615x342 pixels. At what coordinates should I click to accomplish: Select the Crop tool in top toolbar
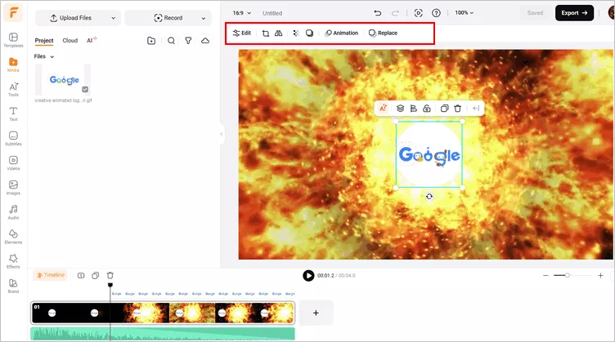(266, 33)
